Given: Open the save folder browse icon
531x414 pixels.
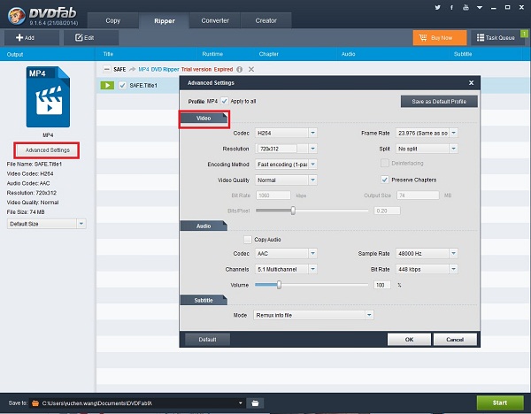Looking at the screenshot, I should 255,402.
